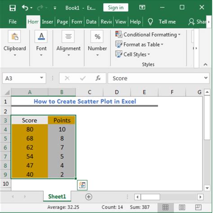This screenshot has width=213, height=213.
Task: Switch to the Page Layout tab
Action: (x=62, y=22)
